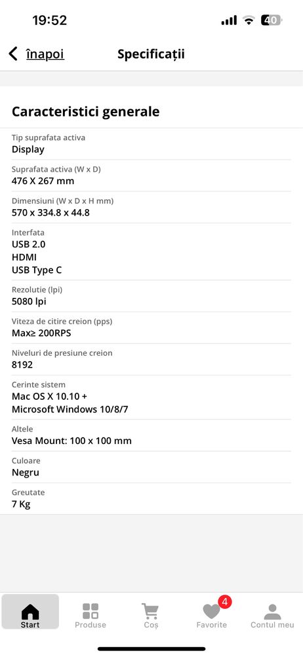This screenshot has width=303, height=657.
Task: Open the Start home icon
Action: (x=30, y=612)
